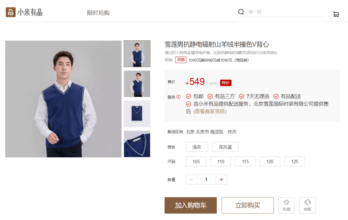
Task: Select the folded vest third thumbnail
Action: 137,114
